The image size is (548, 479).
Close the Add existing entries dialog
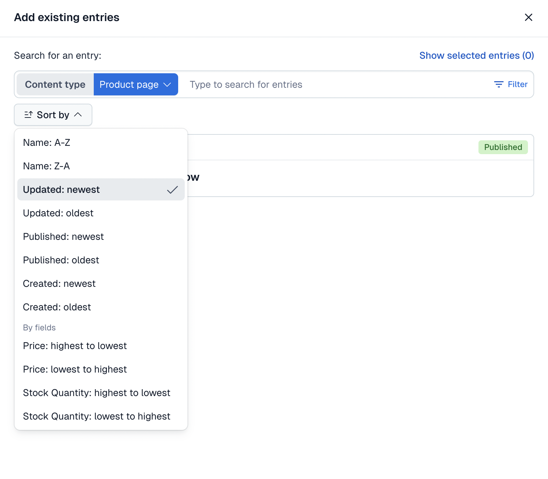coord(528,17)
